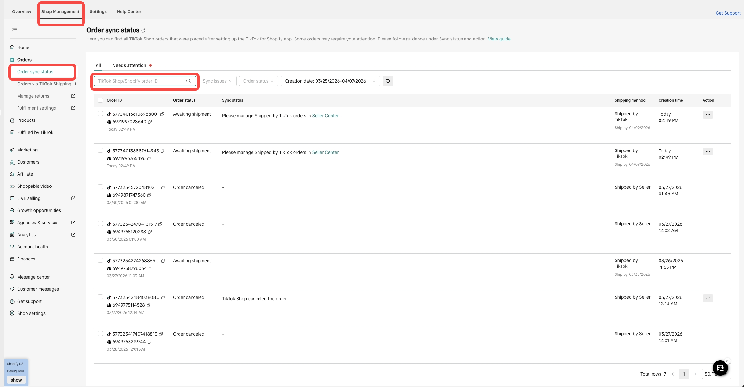
Task: Toggle the select-all orders checkbox
Action: [x=100, y=100]
